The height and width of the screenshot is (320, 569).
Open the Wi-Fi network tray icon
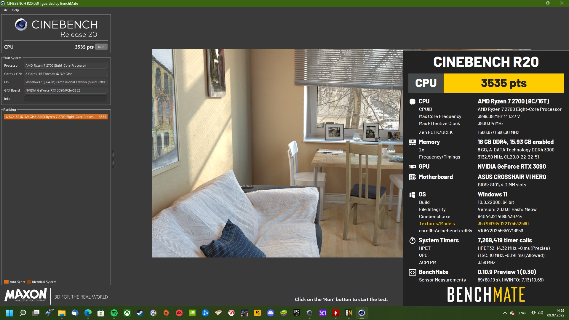533,313
